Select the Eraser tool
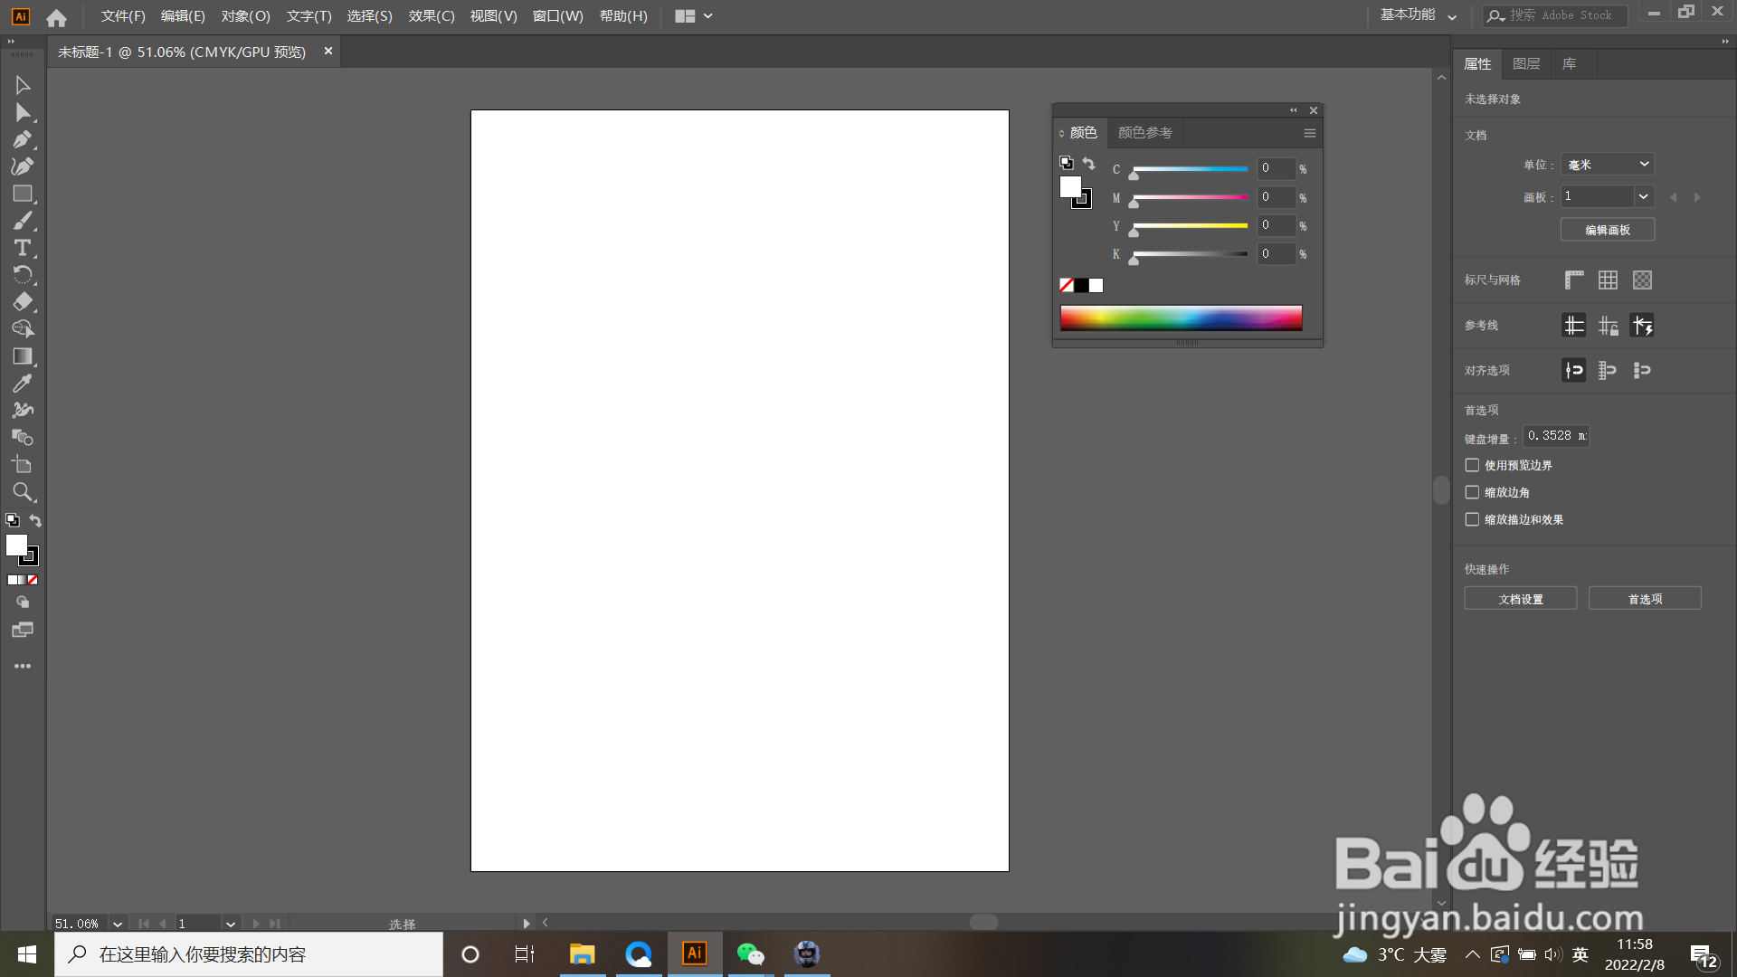The height and width of the screenshot is (977, 1737). click(x=23, y=302)
